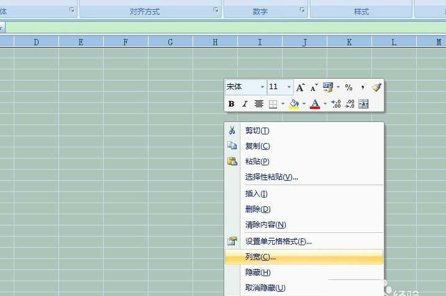Click the Decrease Decimal icon
Viewport: 446px width, 296px height.
pos(350,104)
